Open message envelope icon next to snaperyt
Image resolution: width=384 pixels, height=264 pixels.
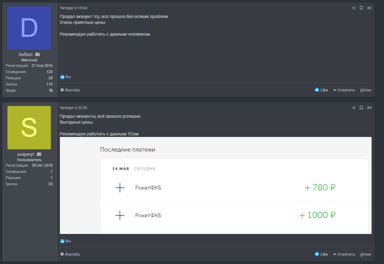[39, 154]
